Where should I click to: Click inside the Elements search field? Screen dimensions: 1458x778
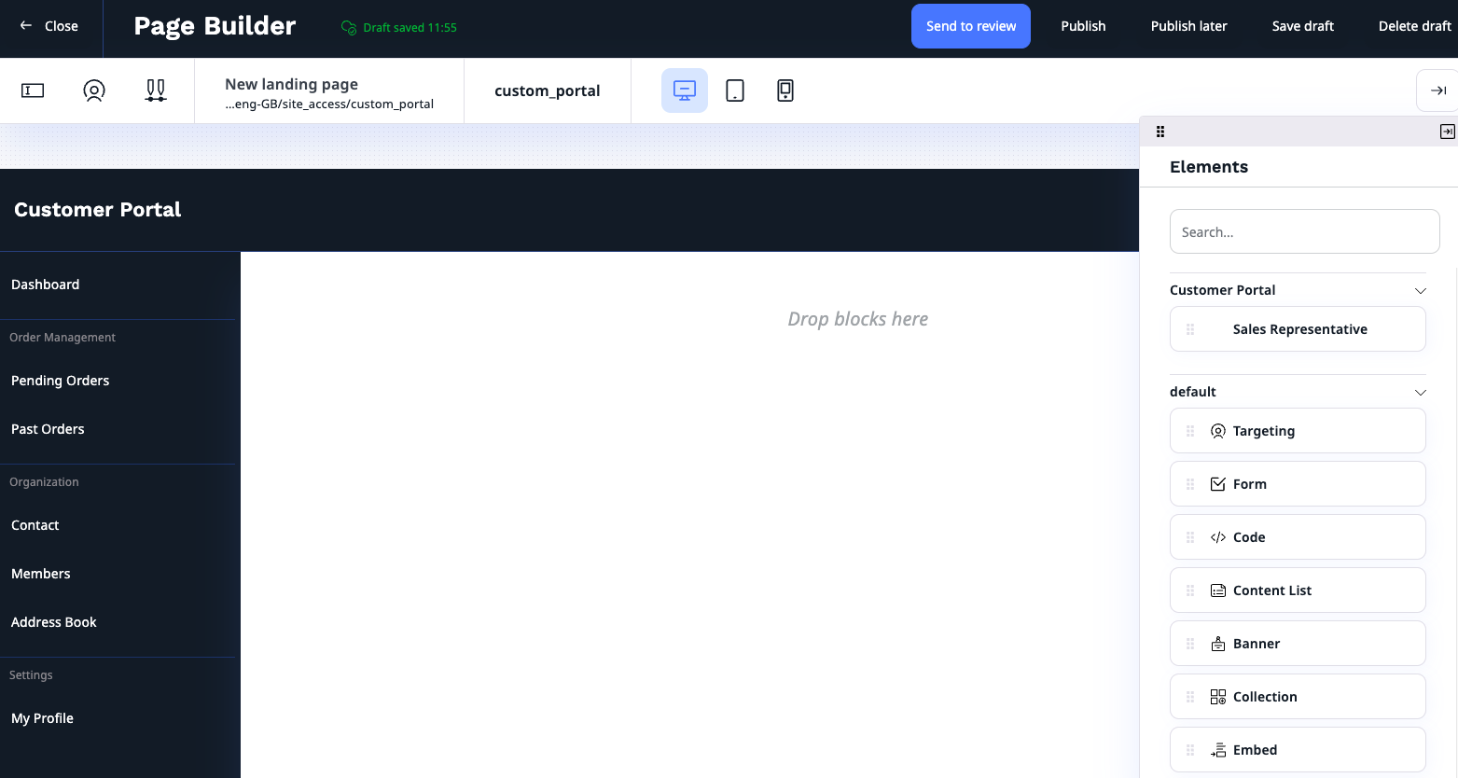point(1303,230)
